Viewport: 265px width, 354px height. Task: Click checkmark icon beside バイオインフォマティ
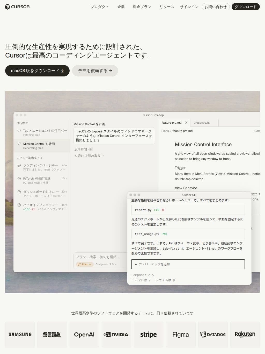[19, 205]
